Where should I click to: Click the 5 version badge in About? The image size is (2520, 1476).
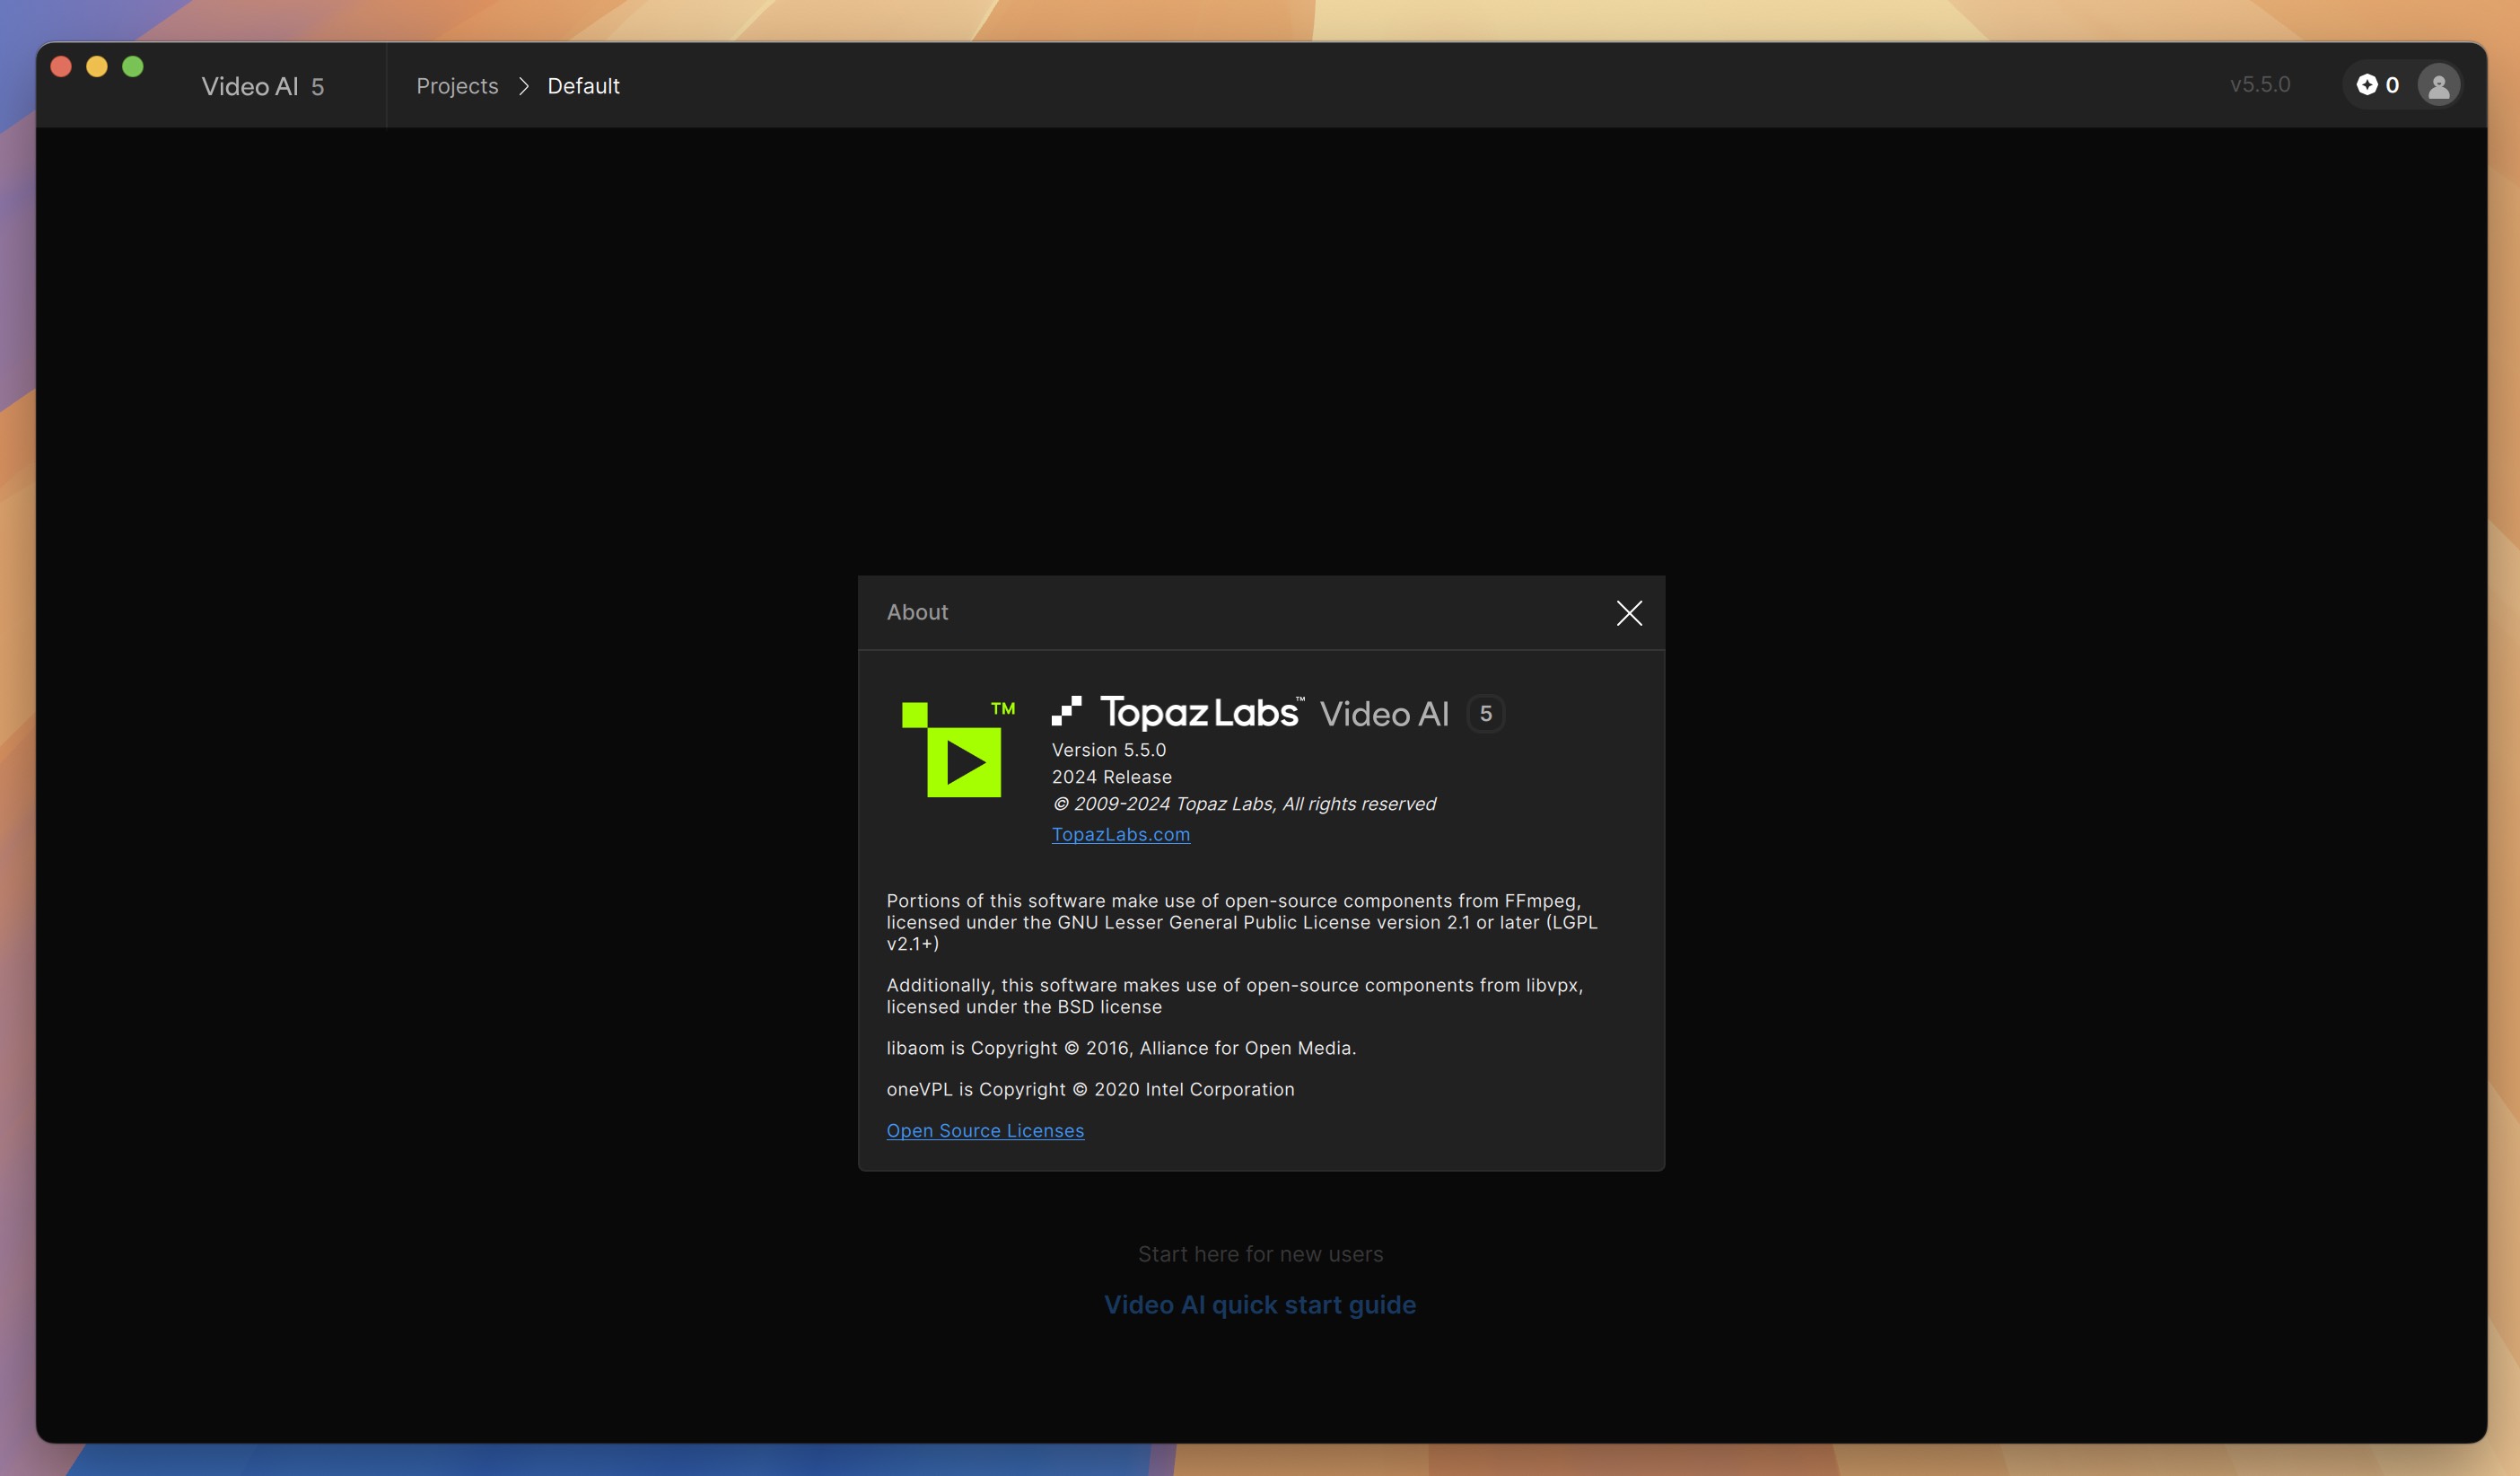[x=1485, y=714]
